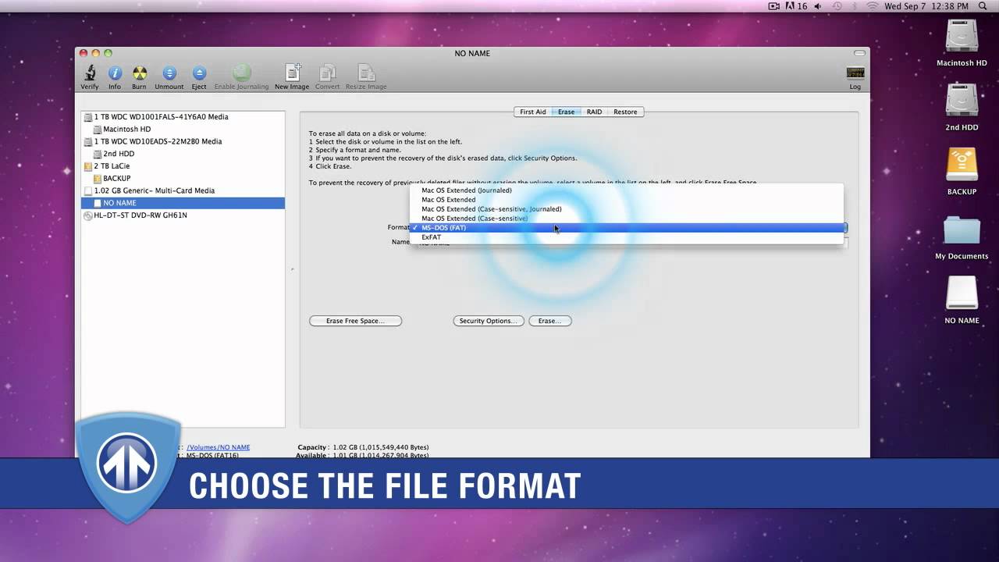Click the Burn toolbar icon
The height and width of the screenshot is (562, 999).
(x=139, y=73)
